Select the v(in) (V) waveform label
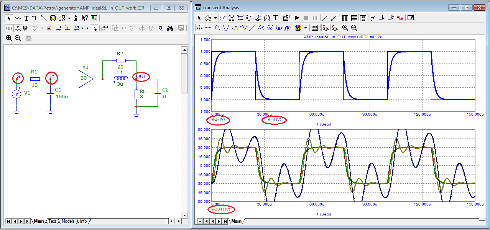The width and height of the screenshot is (490, 230). coord(274,120)
